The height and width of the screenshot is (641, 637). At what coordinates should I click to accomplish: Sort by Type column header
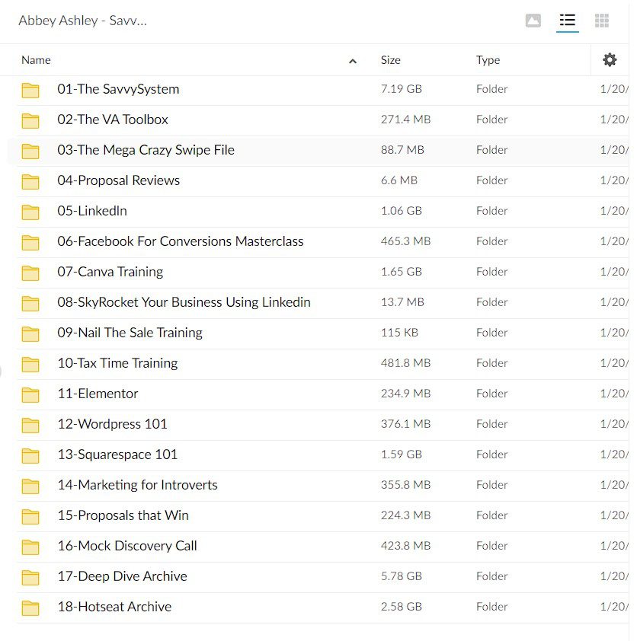pyautogui.click(x=488, y=60)
